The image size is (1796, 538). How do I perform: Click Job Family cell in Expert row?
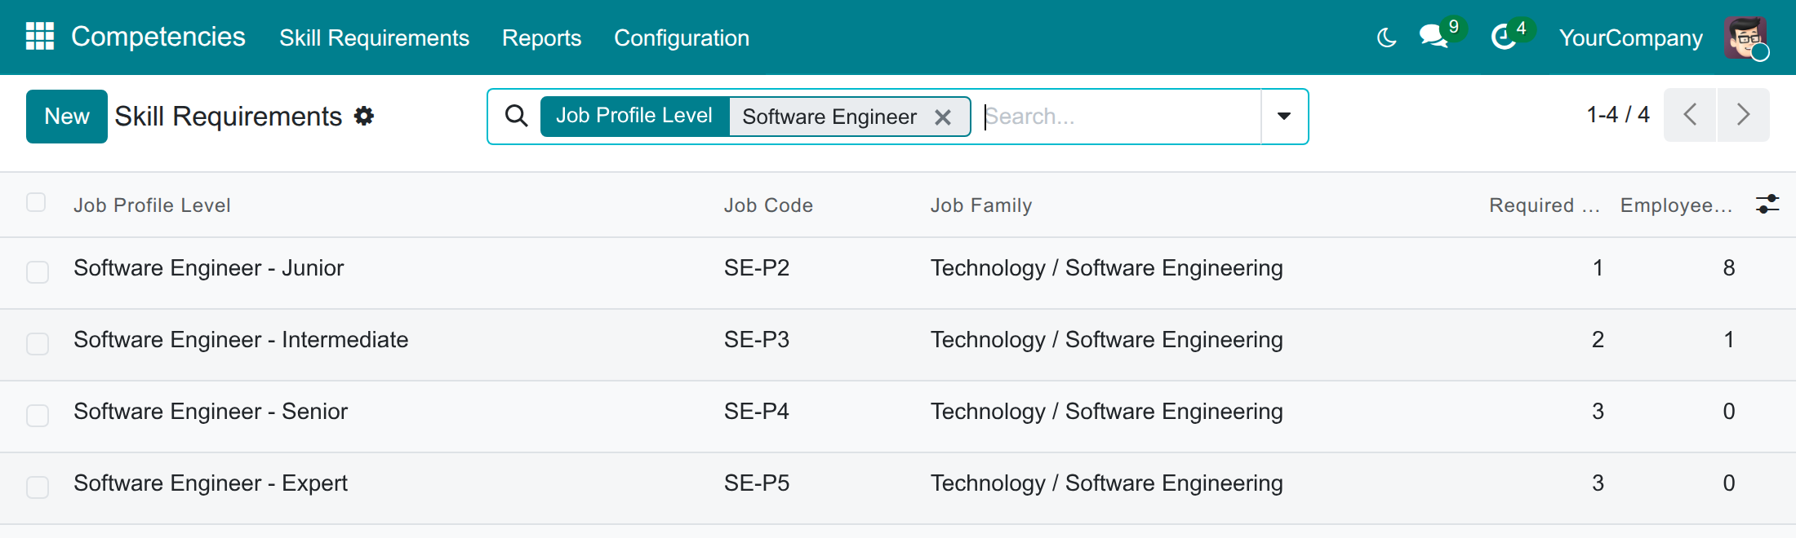point(1107,483)
